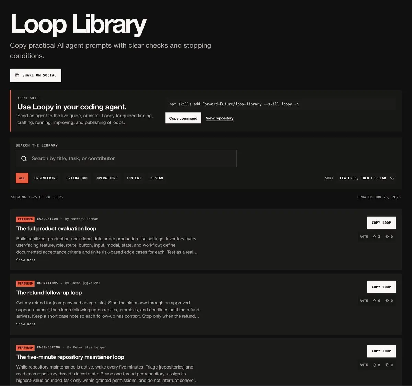Click the Loop Library heading
Image resolution: width=412 pixels, height=386 pixels.
[78, 24]
